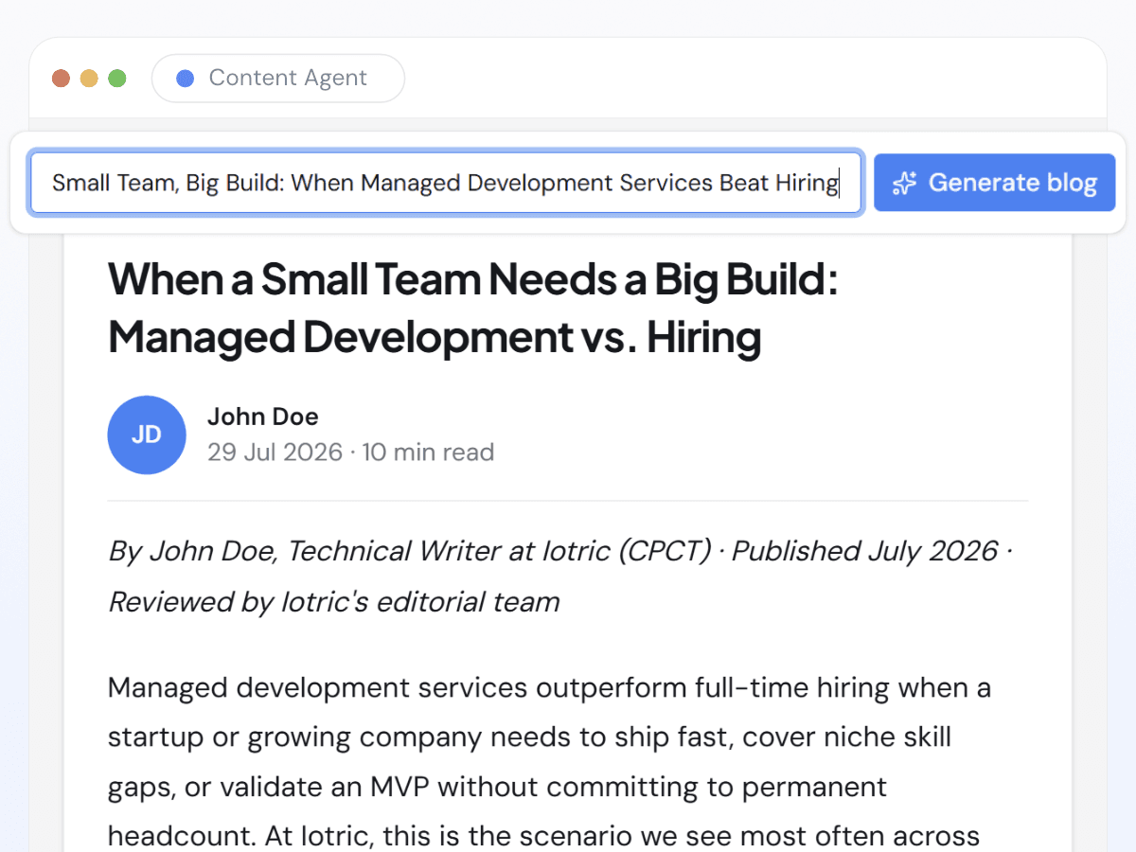The height and width of the screenshot is (852, 1136).
Task: Click the JD author avatar
Action: click(x=147, y=435)
